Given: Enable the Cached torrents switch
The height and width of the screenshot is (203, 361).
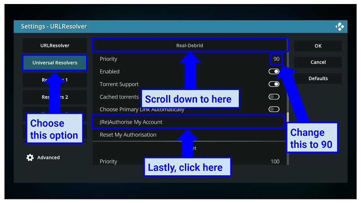Looking at the screenshot, I should [274, 97].
